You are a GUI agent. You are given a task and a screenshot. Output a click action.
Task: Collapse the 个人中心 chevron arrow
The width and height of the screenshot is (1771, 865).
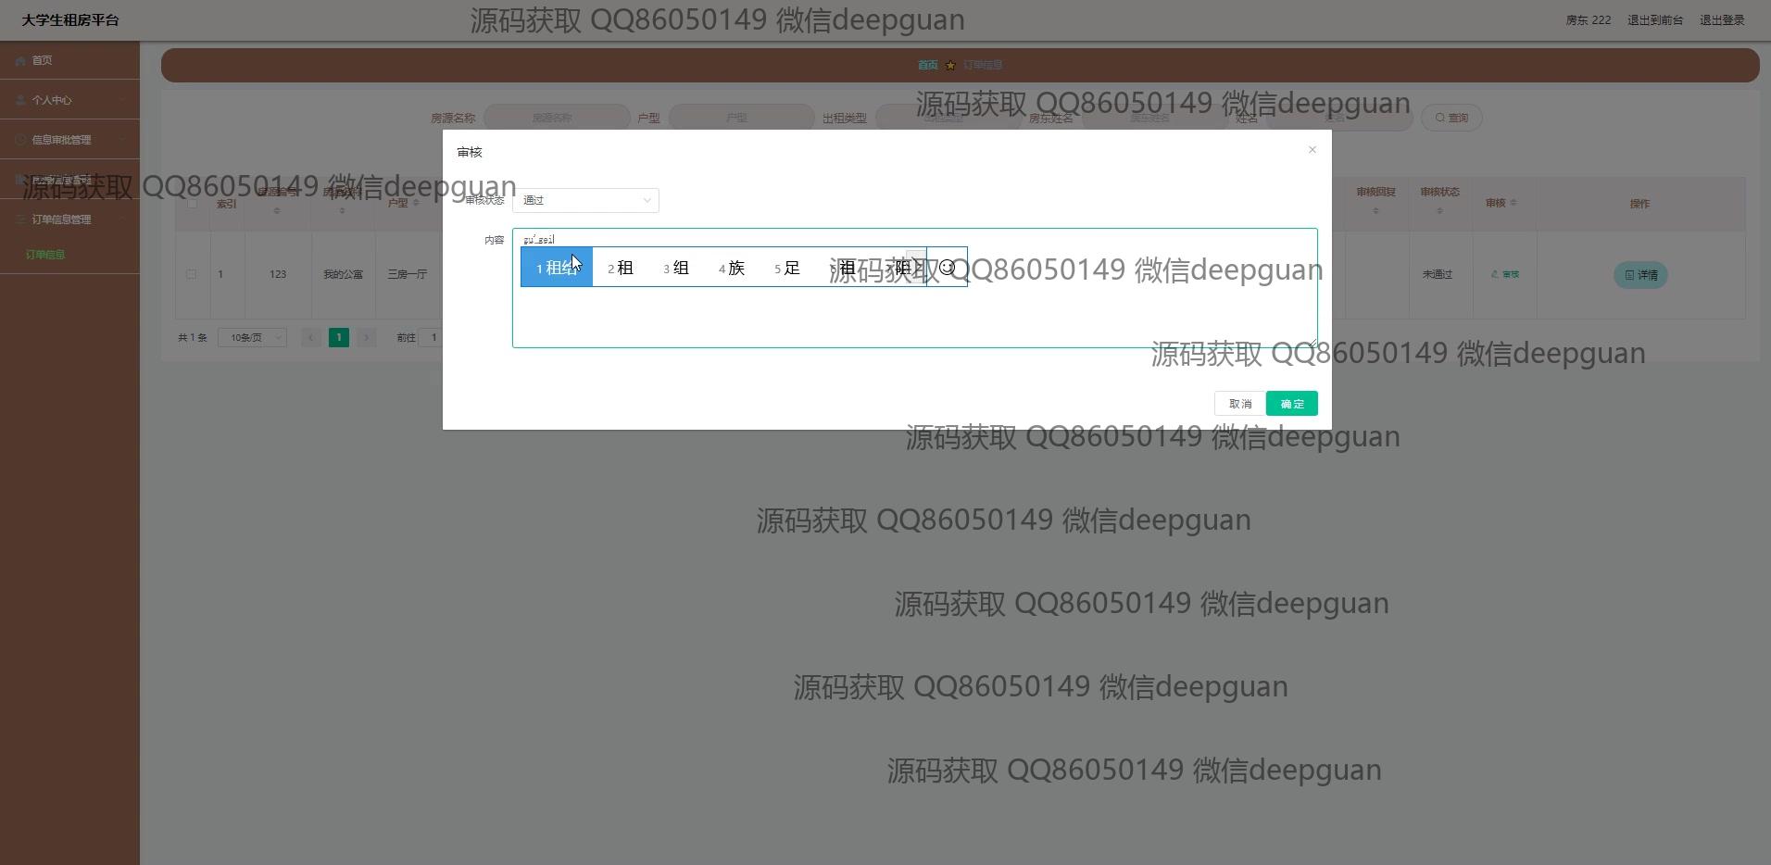[x=122, y=100]
